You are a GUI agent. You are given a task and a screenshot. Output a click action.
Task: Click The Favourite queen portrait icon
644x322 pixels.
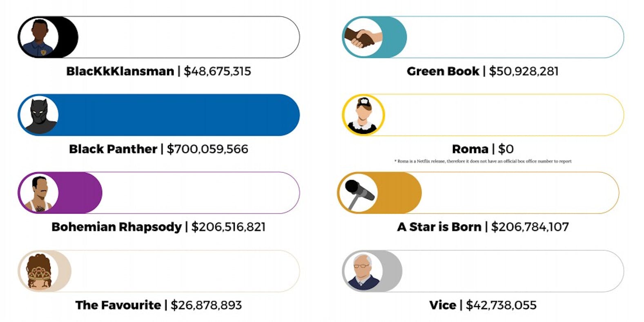click(x=39, y=271)
